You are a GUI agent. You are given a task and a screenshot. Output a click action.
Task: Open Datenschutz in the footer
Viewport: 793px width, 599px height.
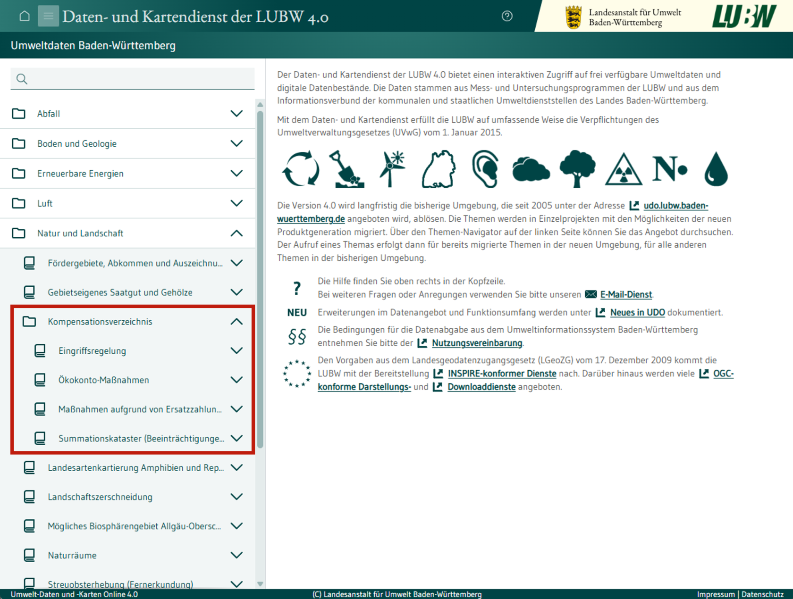tap(762, 594)
